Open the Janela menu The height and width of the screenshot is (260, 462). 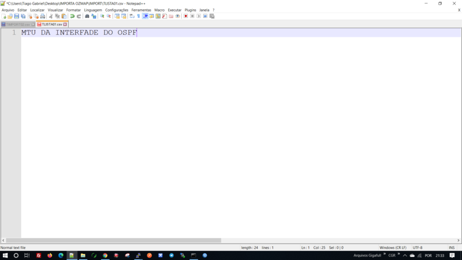(x=204, y=10)
